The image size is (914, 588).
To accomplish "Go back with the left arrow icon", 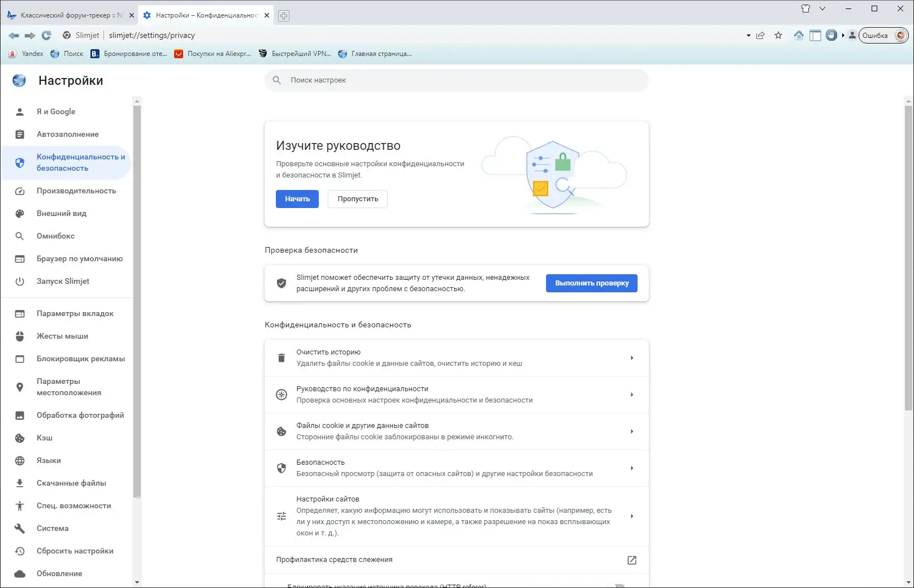I will point(14,35).
